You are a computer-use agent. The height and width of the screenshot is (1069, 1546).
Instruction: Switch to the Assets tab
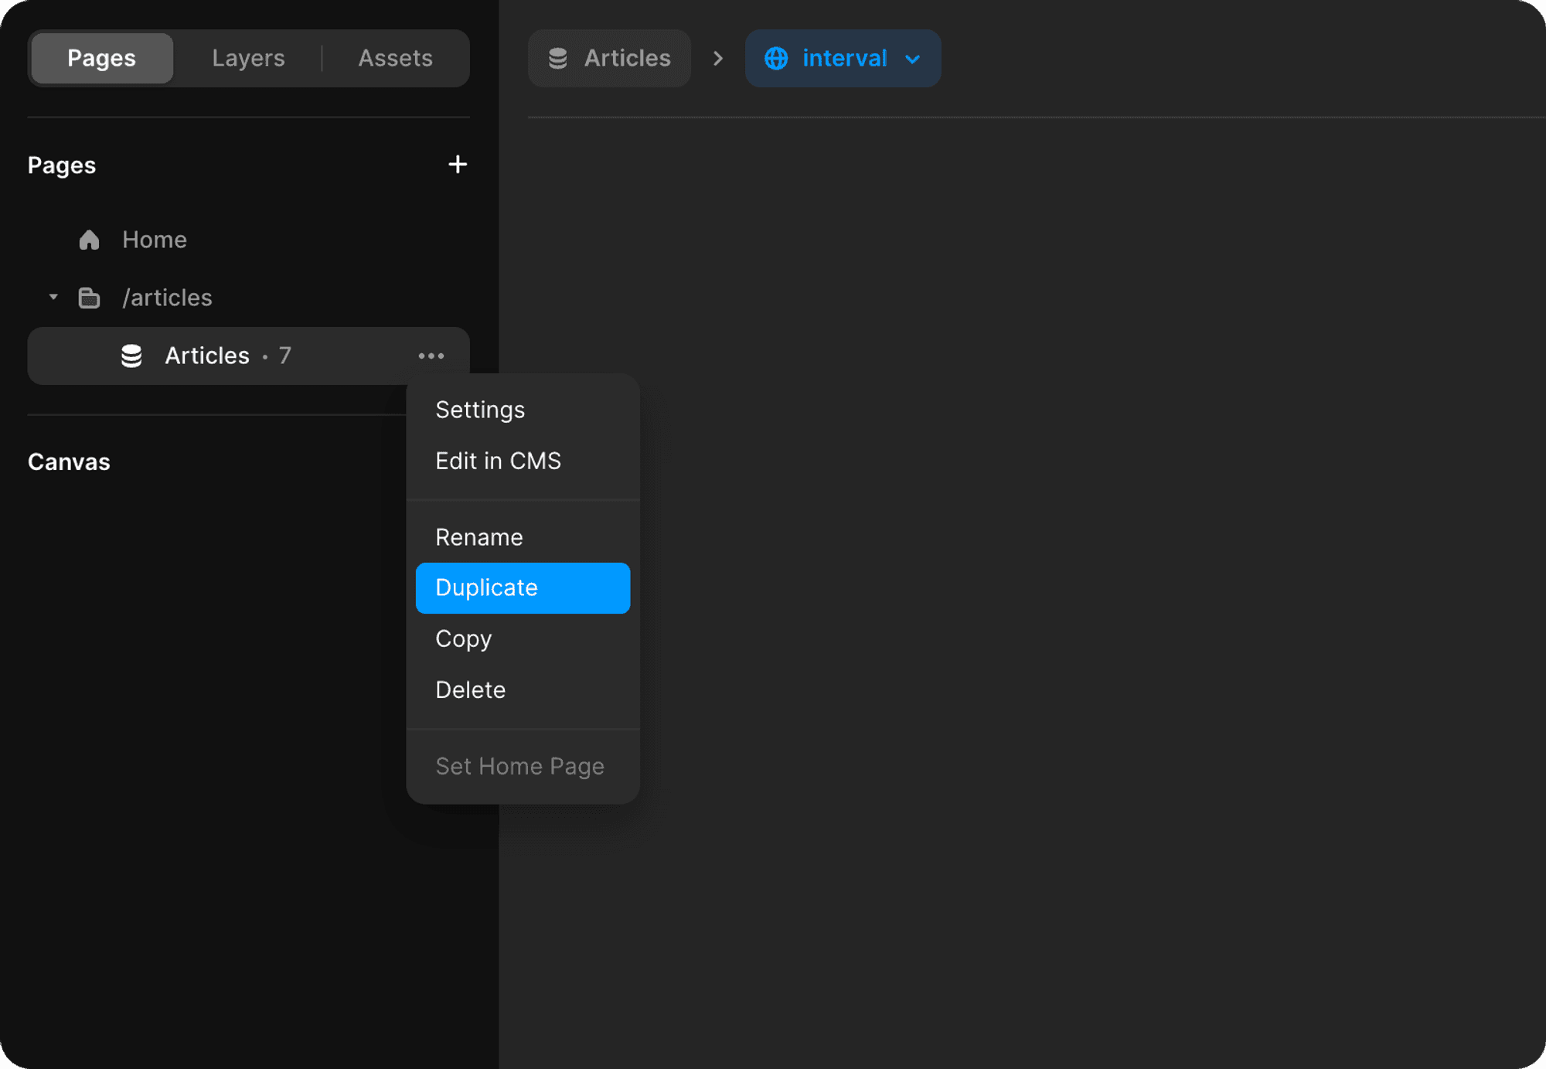click(395, 58)
